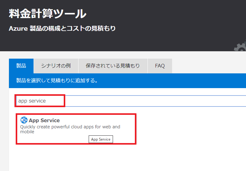
Task: Switch to the 製品 tab
Action: point(21,66)
